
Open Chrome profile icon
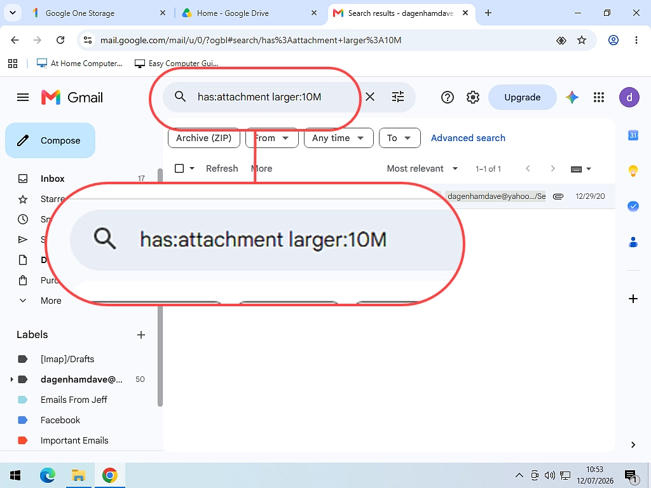(x=613, y=40)
